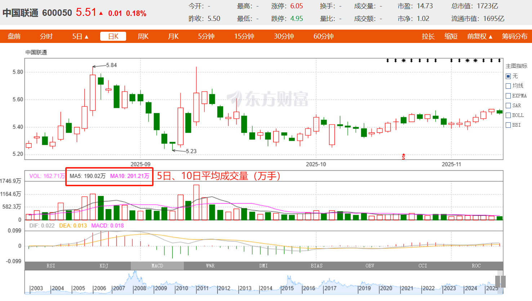Click the VOL 162.71万 volume label
This screenshot has width=532, height=301.
(47, 176)
